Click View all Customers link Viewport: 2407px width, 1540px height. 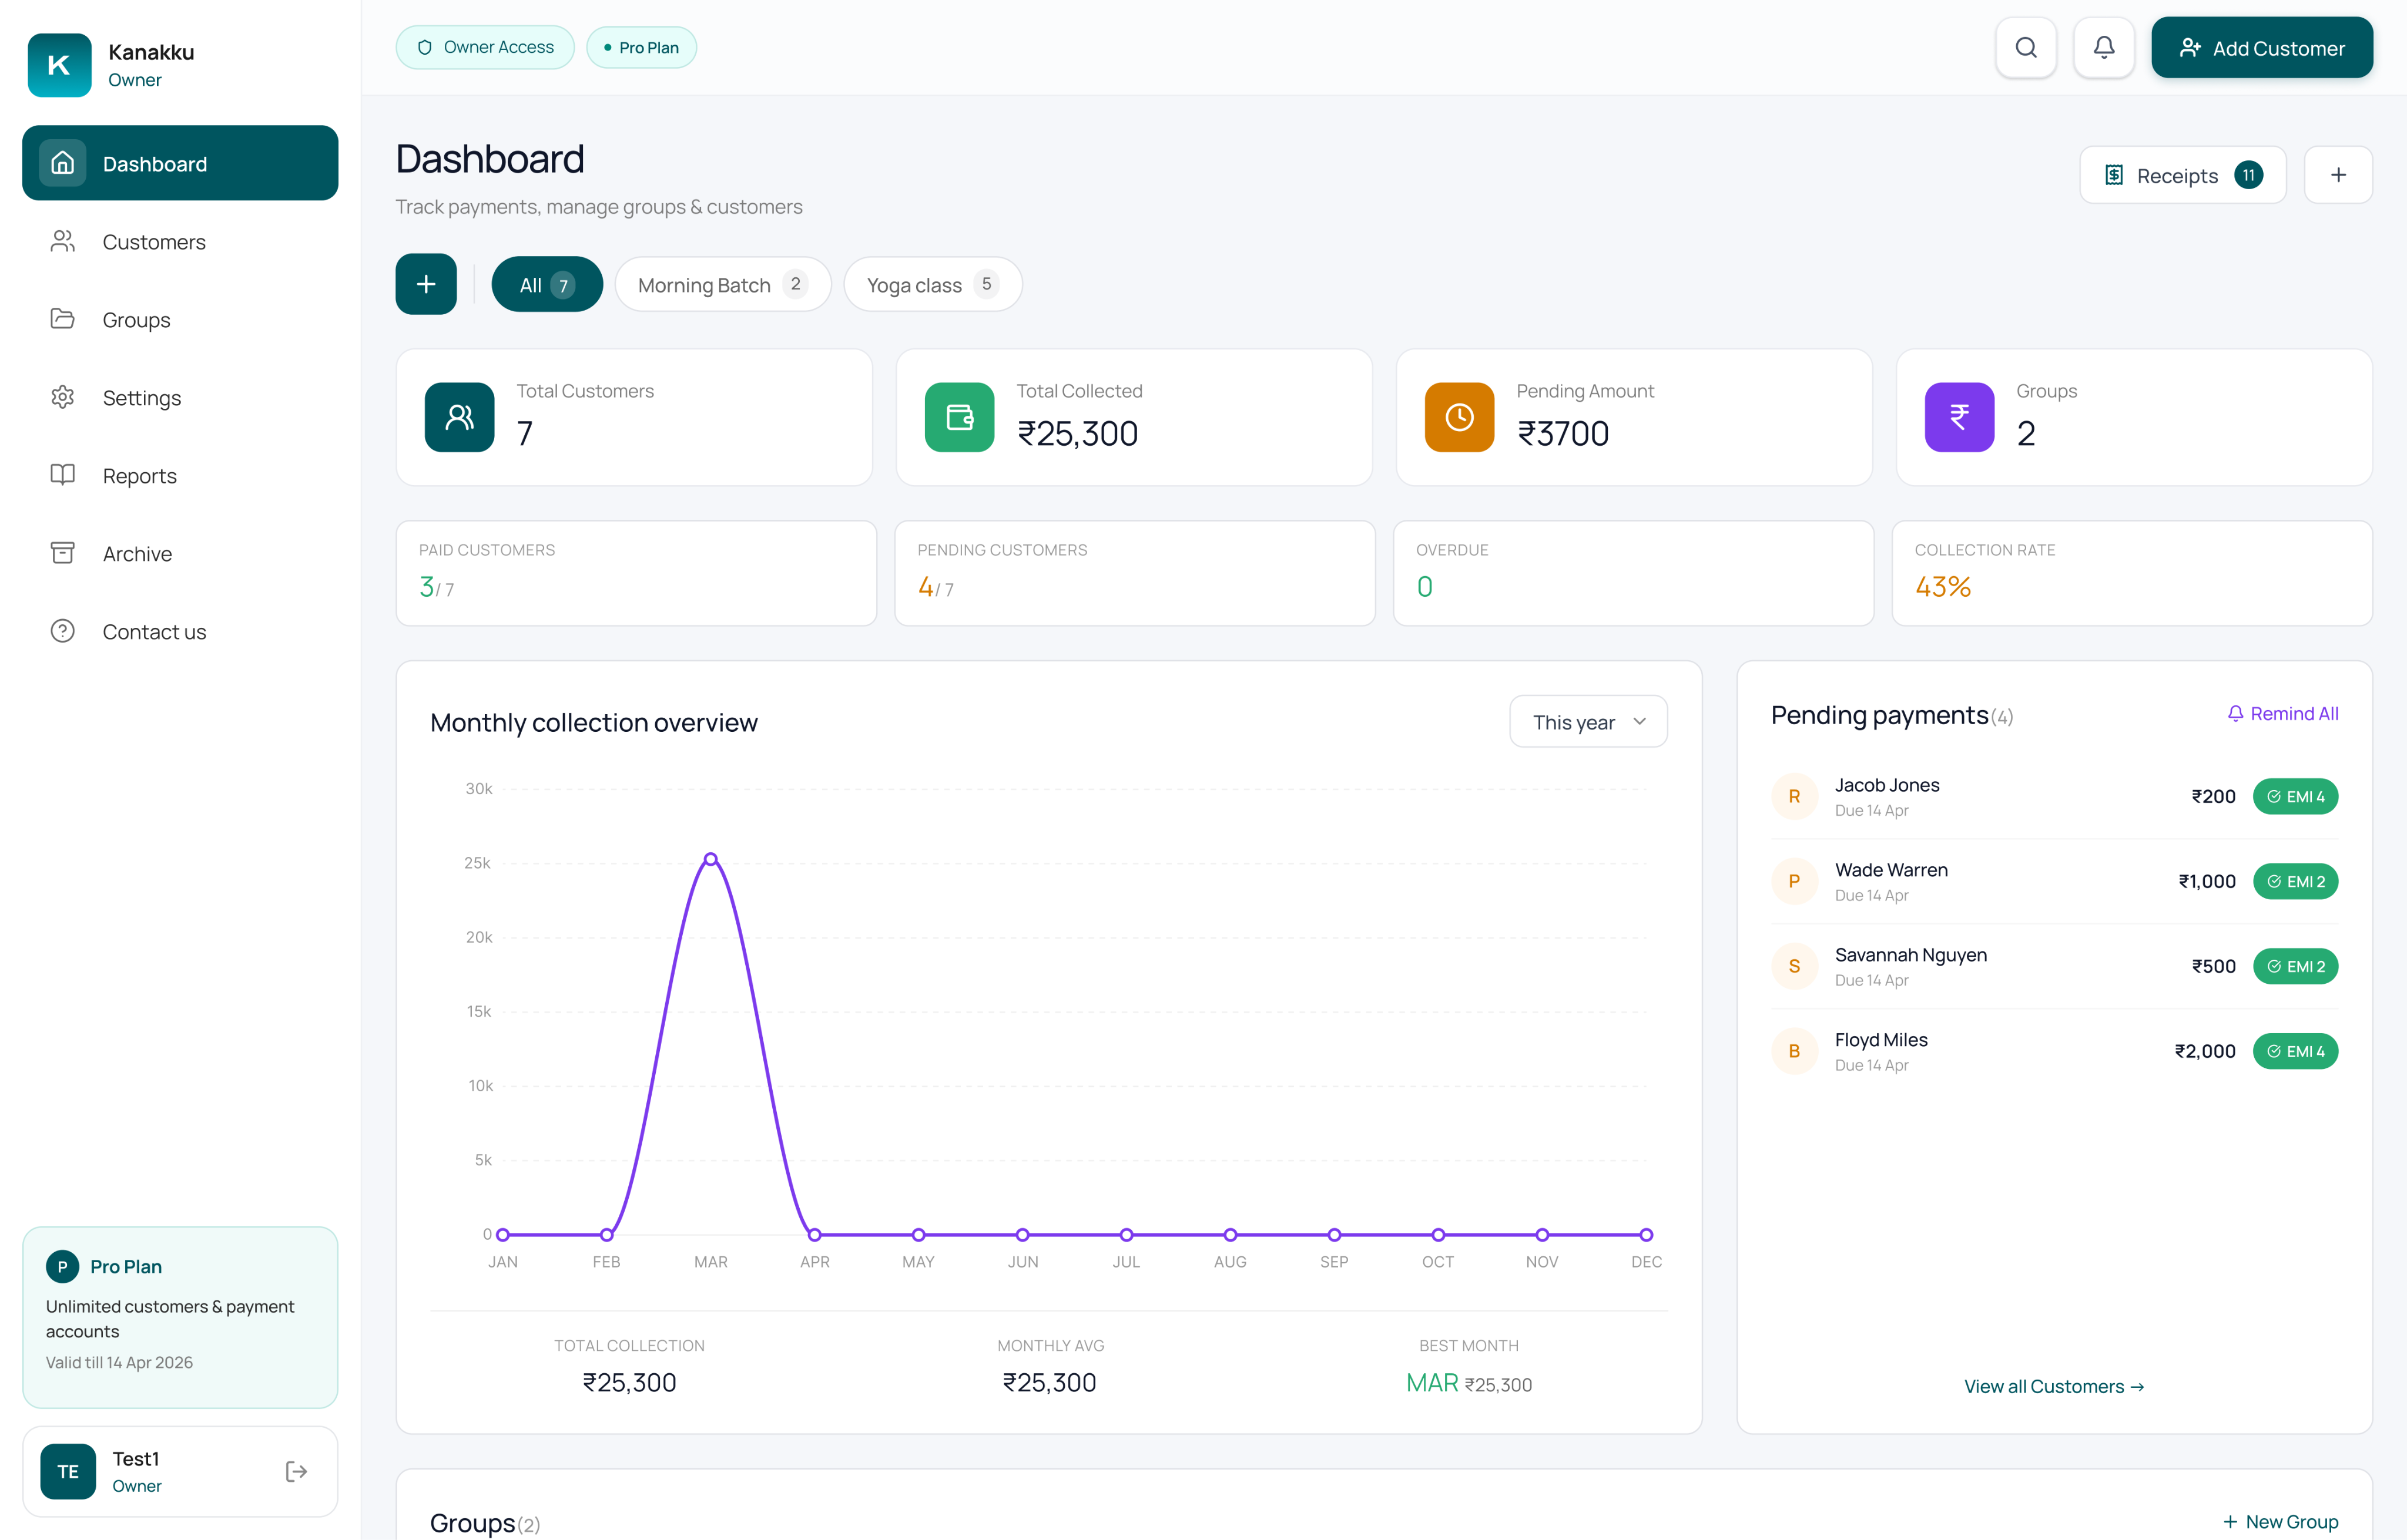(2054, 1386)
